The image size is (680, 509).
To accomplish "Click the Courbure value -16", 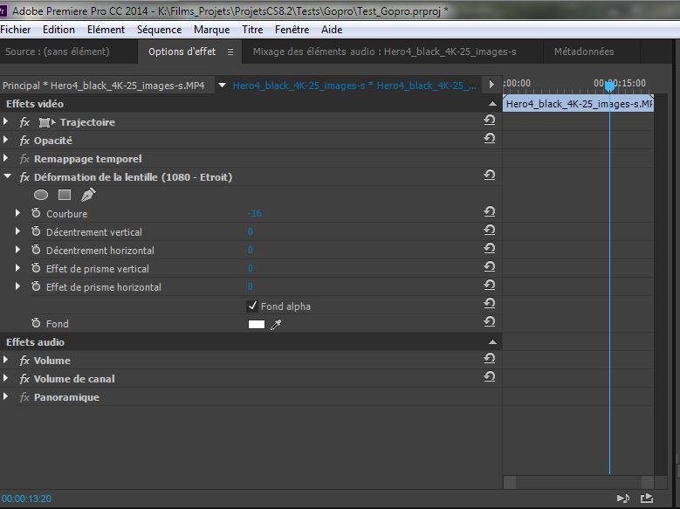I will pos(254,214).
